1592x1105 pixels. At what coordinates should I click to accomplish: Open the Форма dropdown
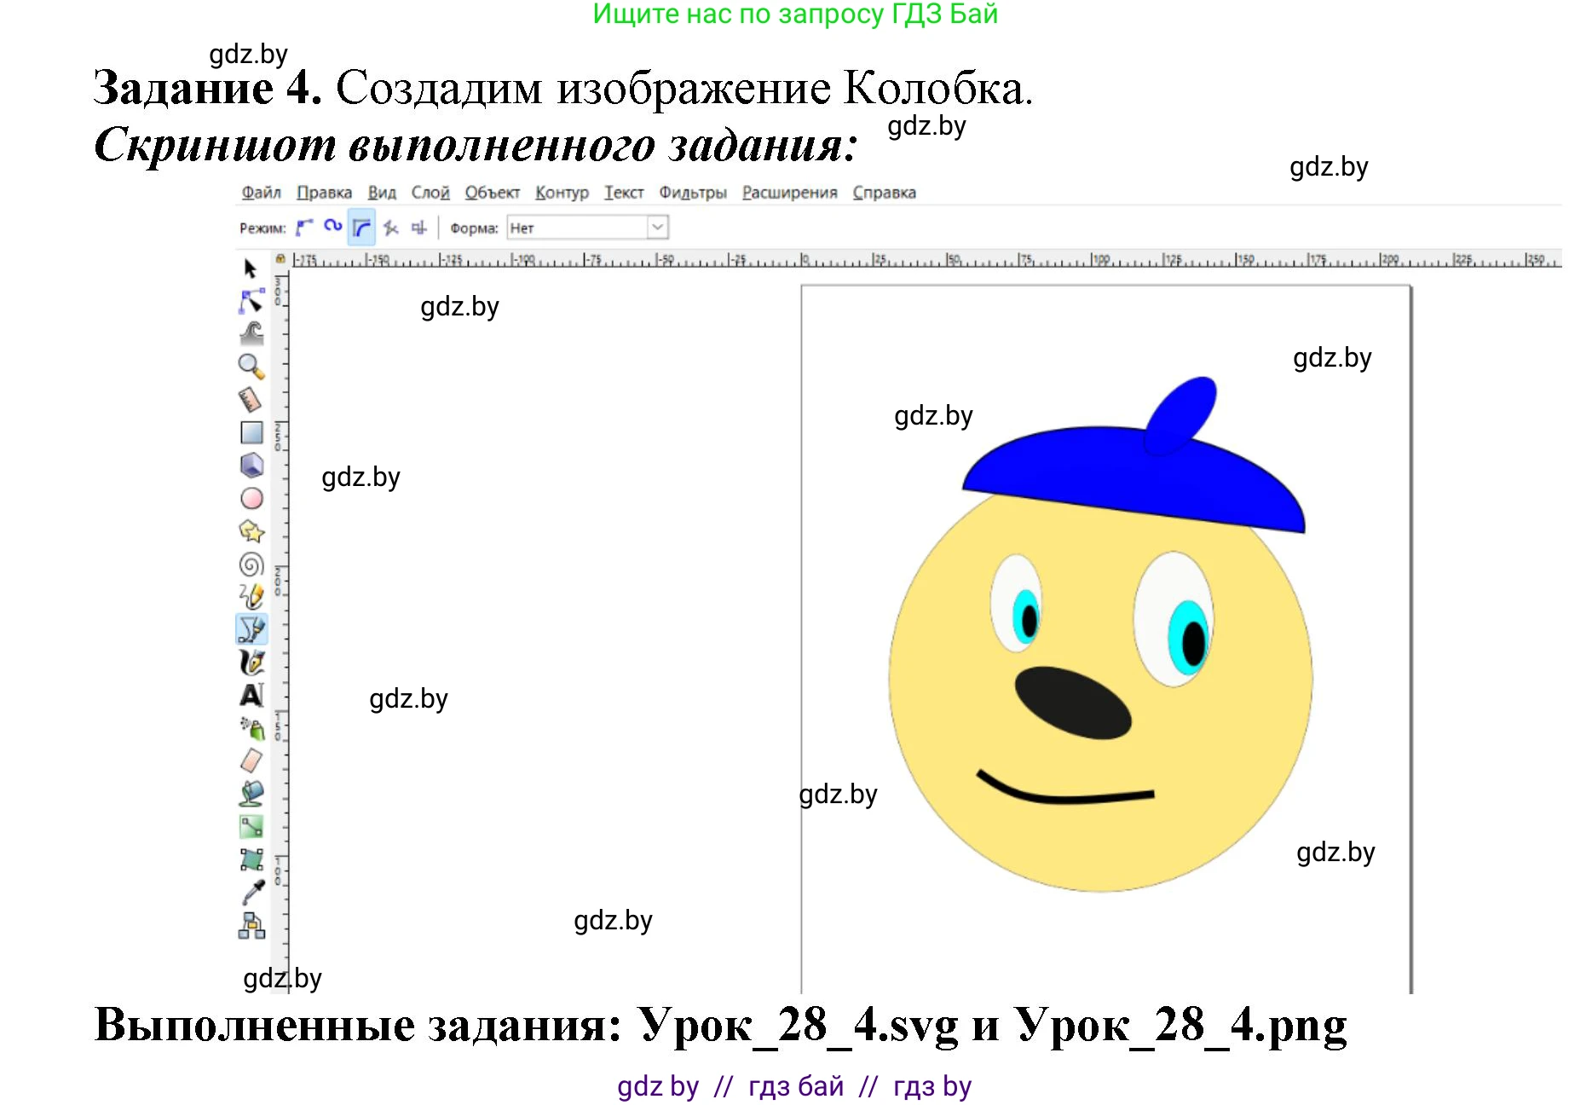pyautogui.click(x=656, y=227)
